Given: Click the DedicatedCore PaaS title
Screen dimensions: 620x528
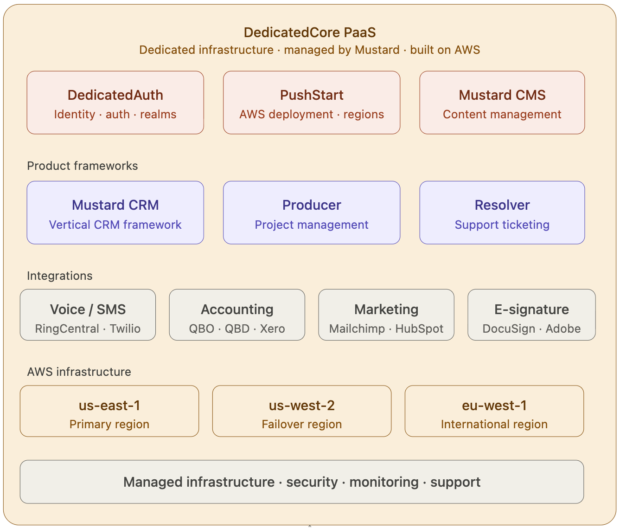Looking at the screenshot, I should [x=310, y=32].
